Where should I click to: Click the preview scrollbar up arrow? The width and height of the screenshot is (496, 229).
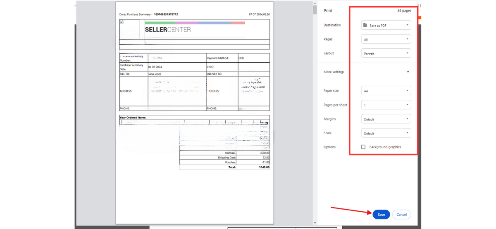pos(315,3)
